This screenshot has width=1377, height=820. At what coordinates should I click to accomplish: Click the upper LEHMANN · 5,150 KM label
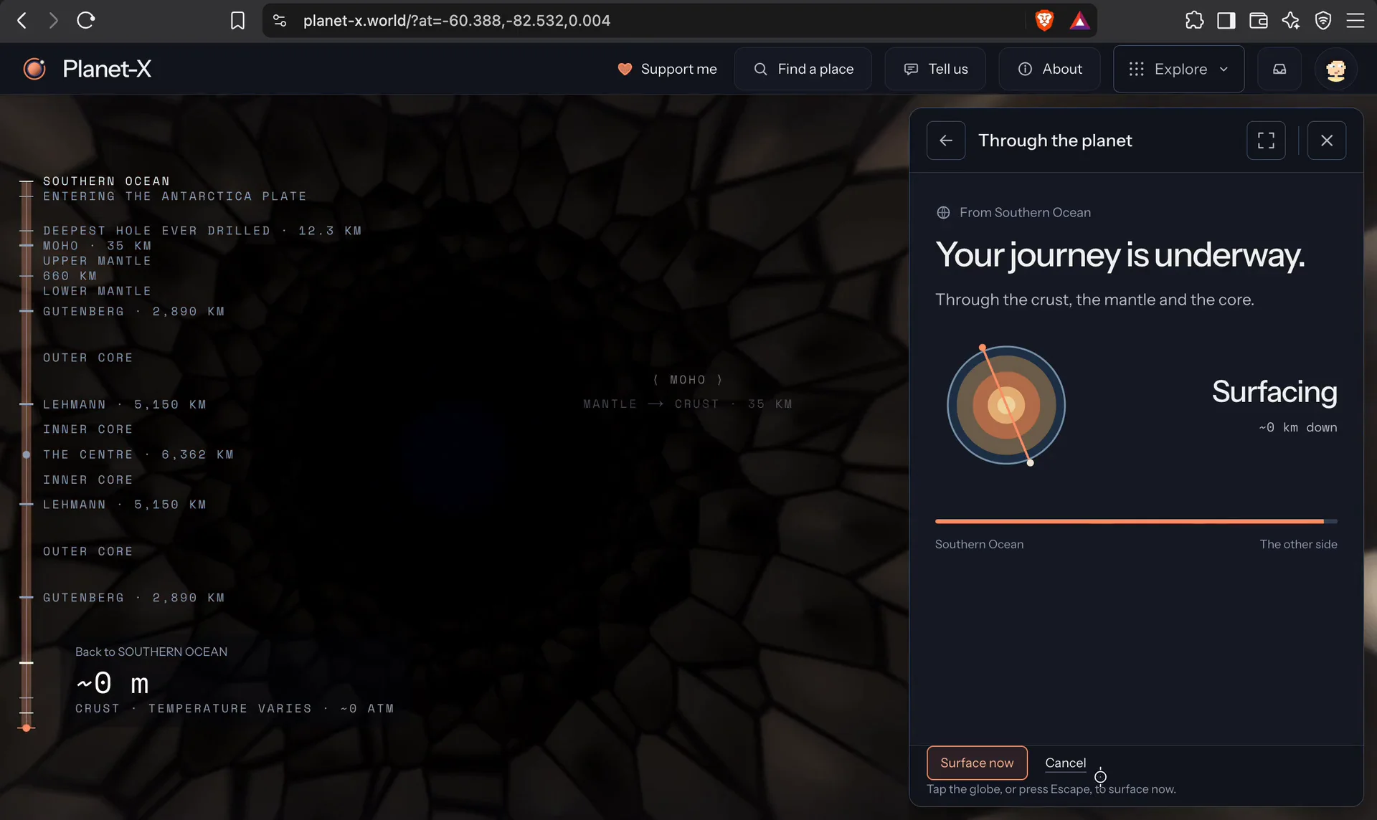tap(125, 404)
